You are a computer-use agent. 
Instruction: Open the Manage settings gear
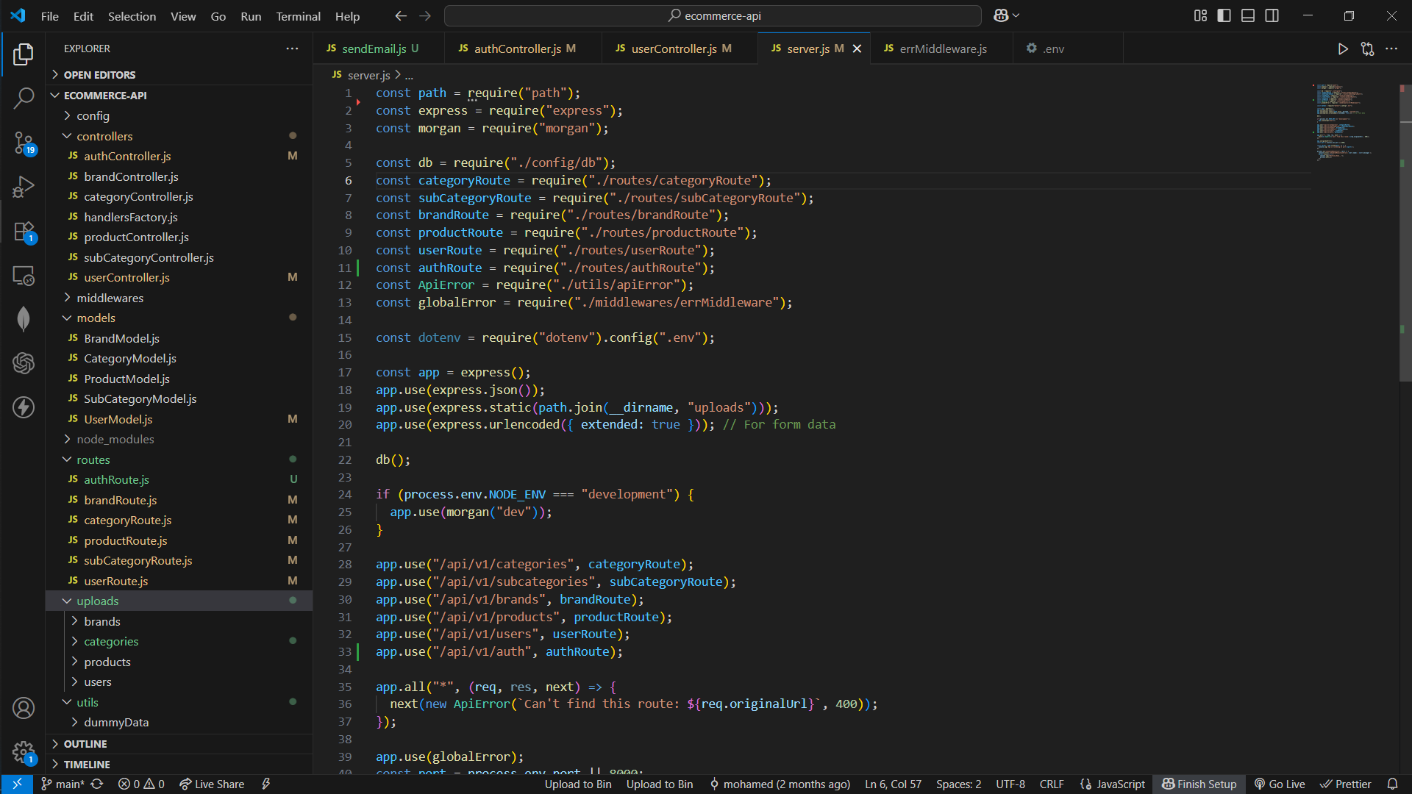click(x=24, y=752)
